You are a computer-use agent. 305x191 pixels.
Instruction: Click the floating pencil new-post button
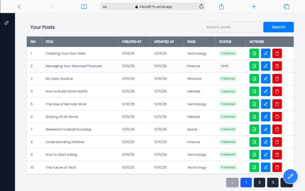tap(291, 176)
